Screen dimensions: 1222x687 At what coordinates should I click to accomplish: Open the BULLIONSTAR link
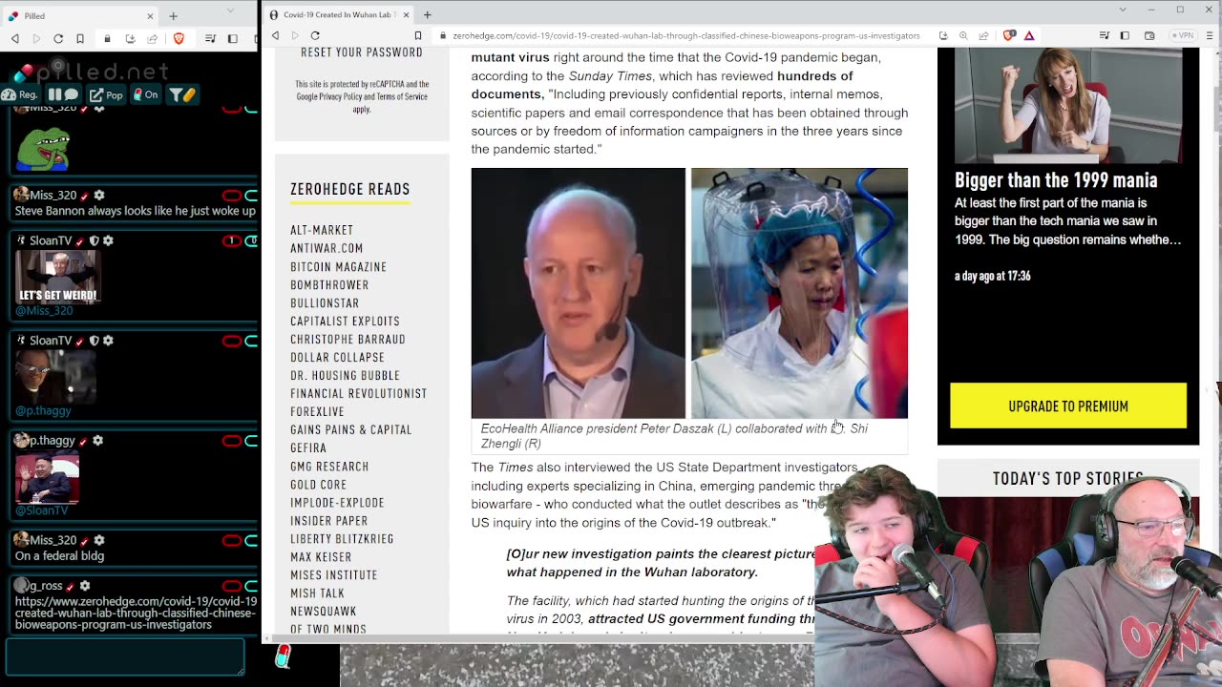tap(325, 302)
